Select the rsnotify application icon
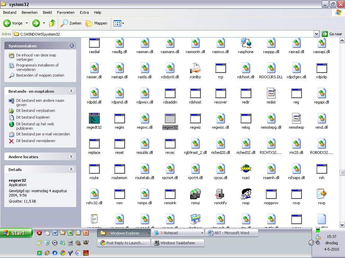Image resolution: width=345 pixels, height=258 pixels. (x=221, y=194)
